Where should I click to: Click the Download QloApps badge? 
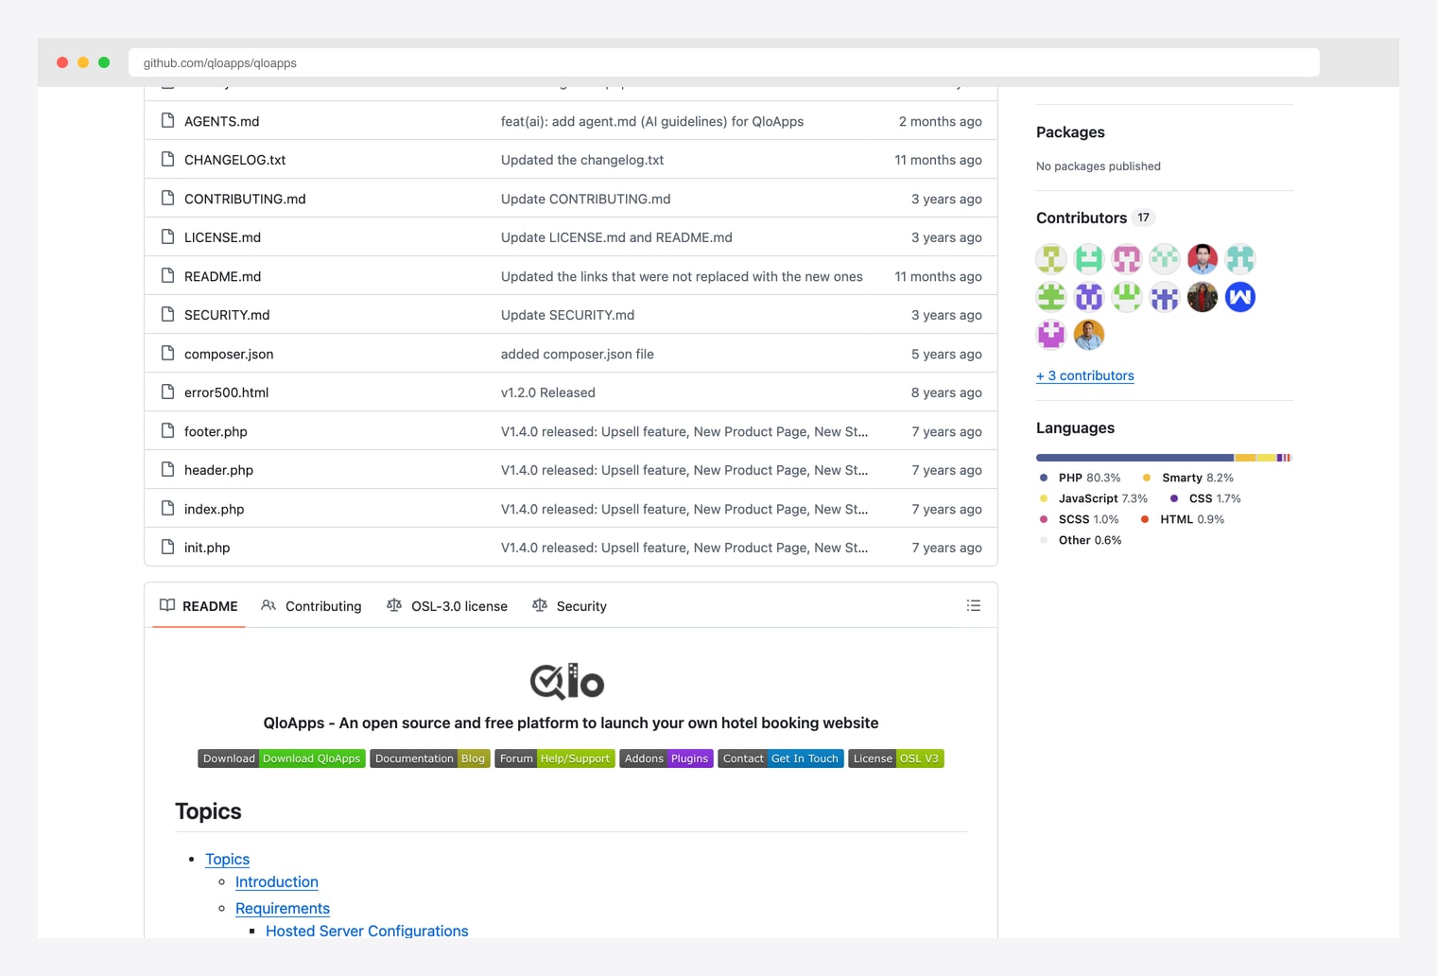tap(282, 758)
